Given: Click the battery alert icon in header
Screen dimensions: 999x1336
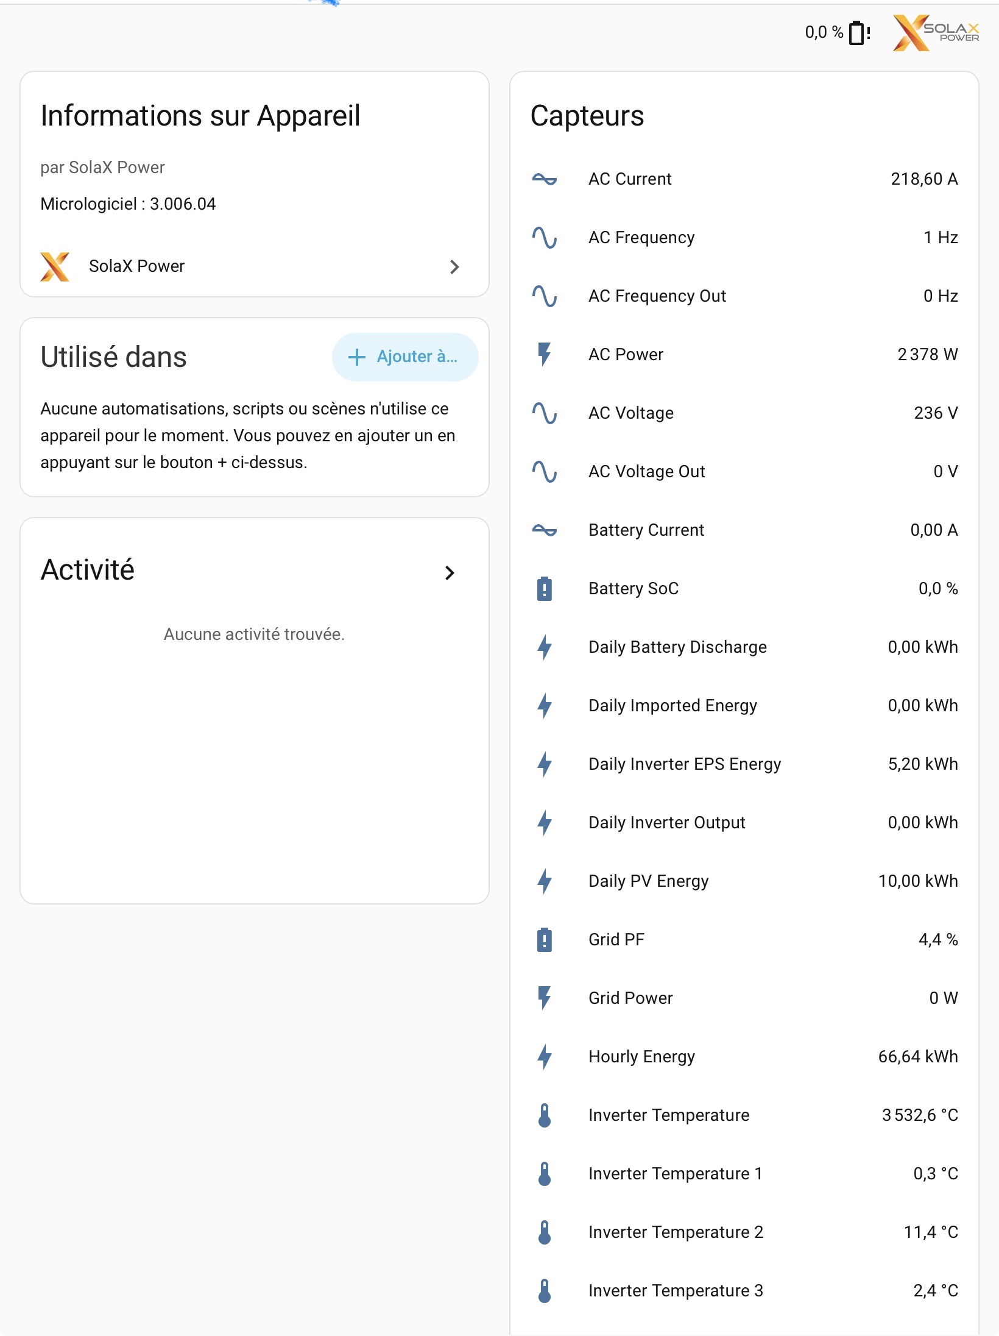Looking at the screenshot, I should click(x=860, y=33).
